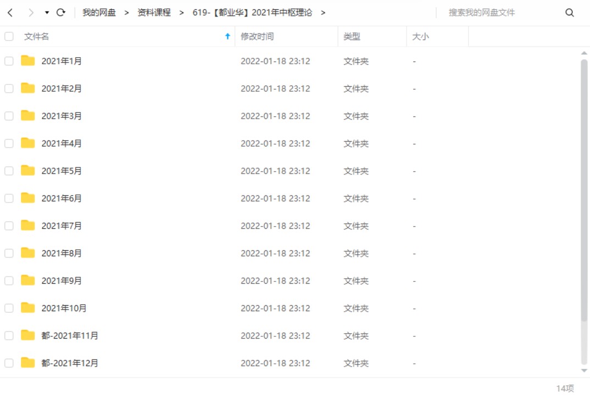Screen dimensions: 590x399
Task: Open the navigation history dropdown arrow
Action: coord(47,13)
